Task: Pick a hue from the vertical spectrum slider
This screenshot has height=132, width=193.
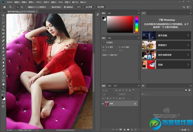Action: 136,24
